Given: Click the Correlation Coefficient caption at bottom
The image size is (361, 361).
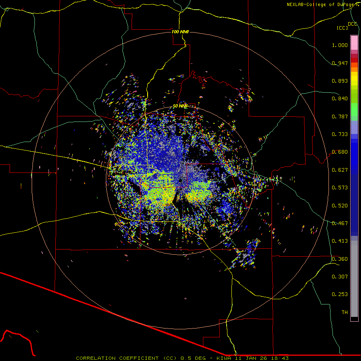Looking at the screenshot, I should [x=182, y=358].
